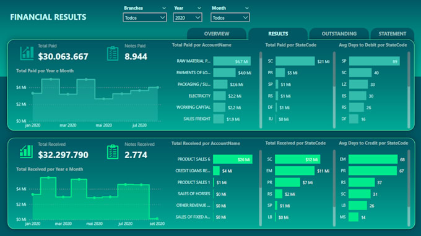Image resolution: width=421 pixels, height=236 pixels.
Task: Select the PRODUCT SALES 6 bar at $26 Mi
Action: (233, 159)
